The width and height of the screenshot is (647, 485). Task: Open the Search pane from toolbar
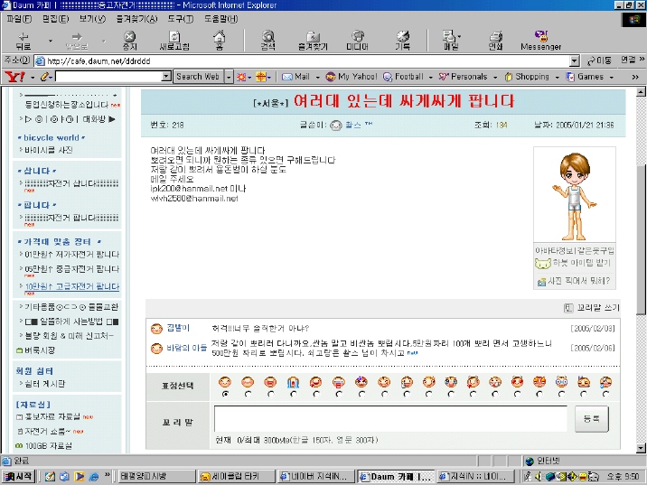pos(267,39)
